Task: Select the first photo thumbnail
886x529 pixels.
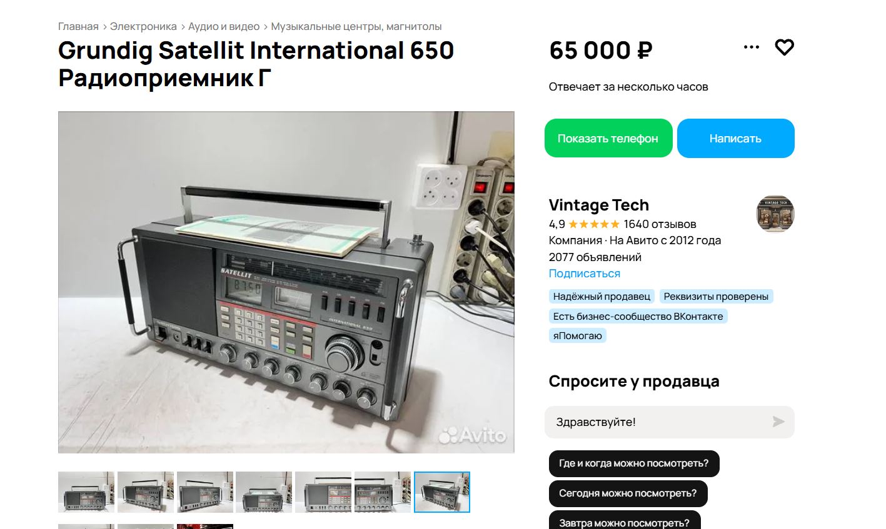Action: tap(86, 492)
